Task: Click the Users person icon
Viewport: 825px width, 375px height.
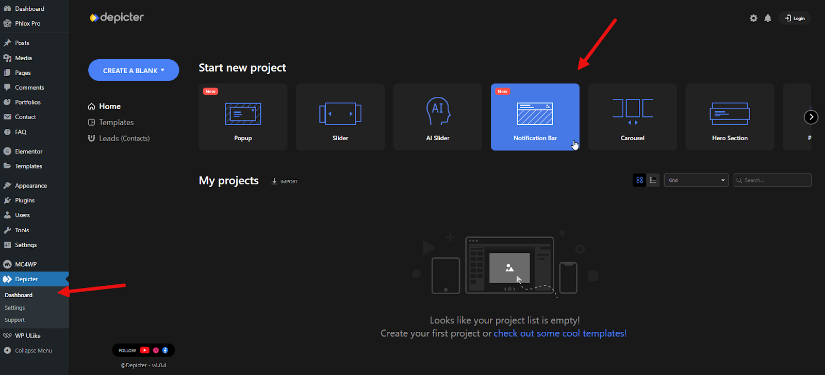Action: (7, 215)
